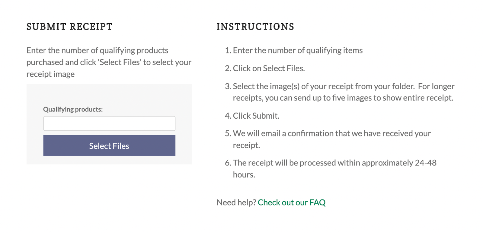Click the INSTRUCTIONS heading

[255, 27]
